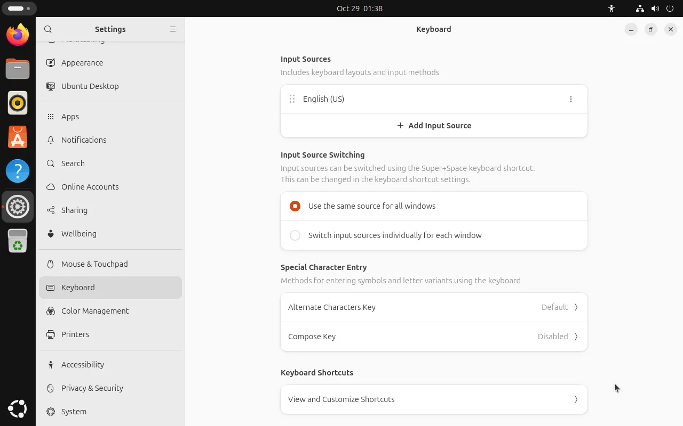Click the Wellbeing icon in sidebar
The width and height of the screenshot is (683, 426).
coord(51,234)
